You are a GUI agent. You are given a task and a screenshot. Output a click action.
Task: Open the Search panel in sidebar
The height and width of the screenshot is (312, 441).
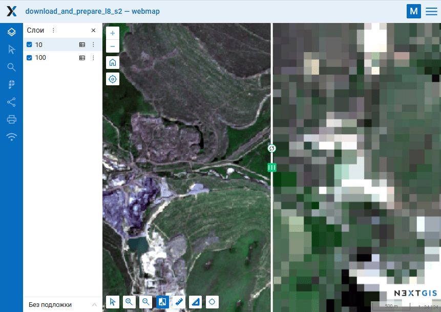click(x=11, y=67)
